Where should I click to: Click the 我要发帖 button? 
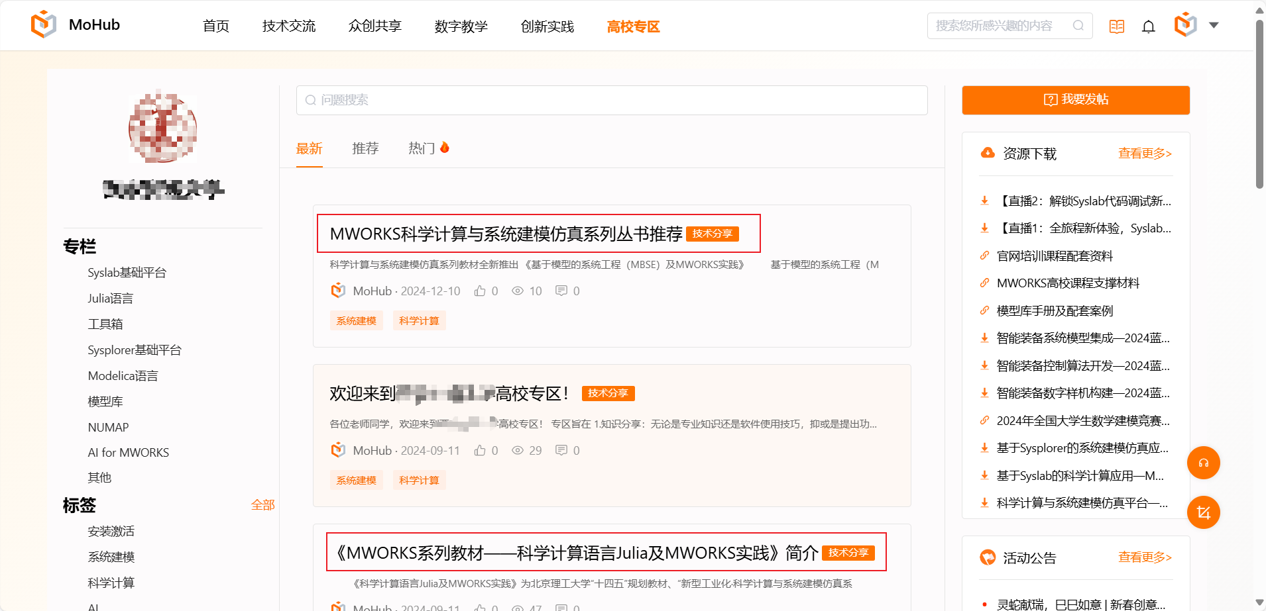1076,100
